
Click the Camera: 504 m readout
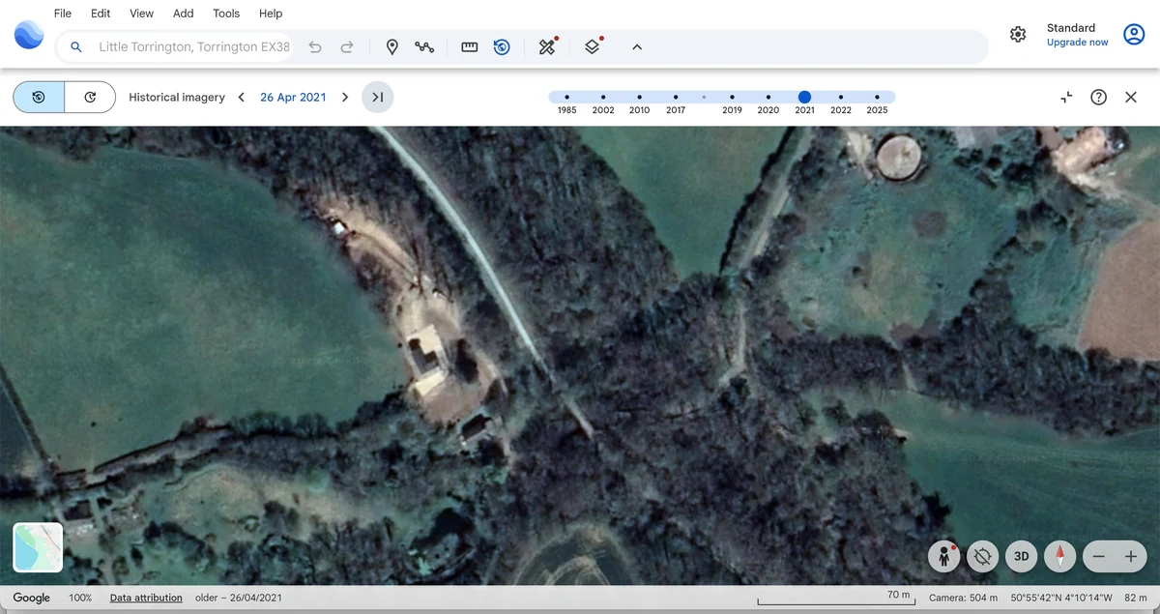pos(963,598)
